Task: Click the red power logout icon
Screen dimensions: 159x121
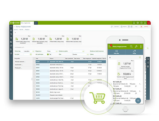Action: (149, 23)
